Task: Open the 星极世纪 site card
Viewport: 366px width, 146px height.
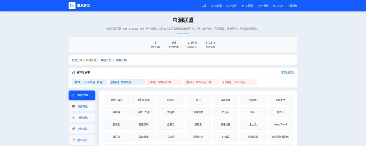Action: [x=225, y=125]
